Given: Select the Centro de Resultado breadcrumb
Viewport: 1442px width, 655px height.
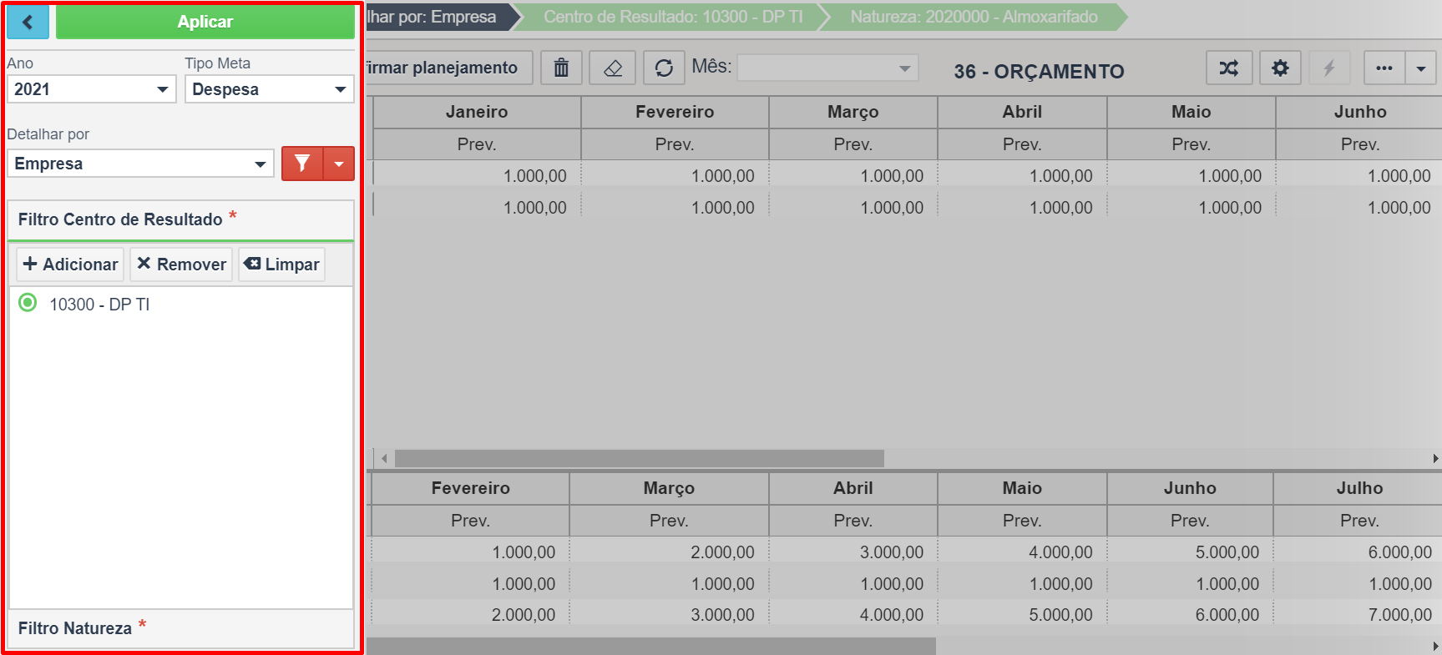Looking at the screenshot, I should coord(672,17).
